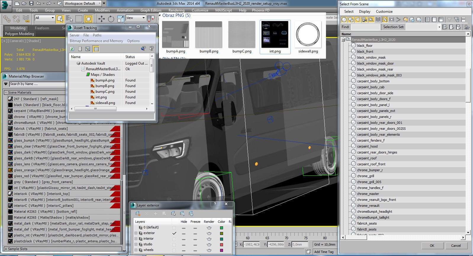Screen dimensions: 473x256
Task: Click Create New Layer icon in Layer dialog
Action: pyautogui.click(x=138, y=213)
